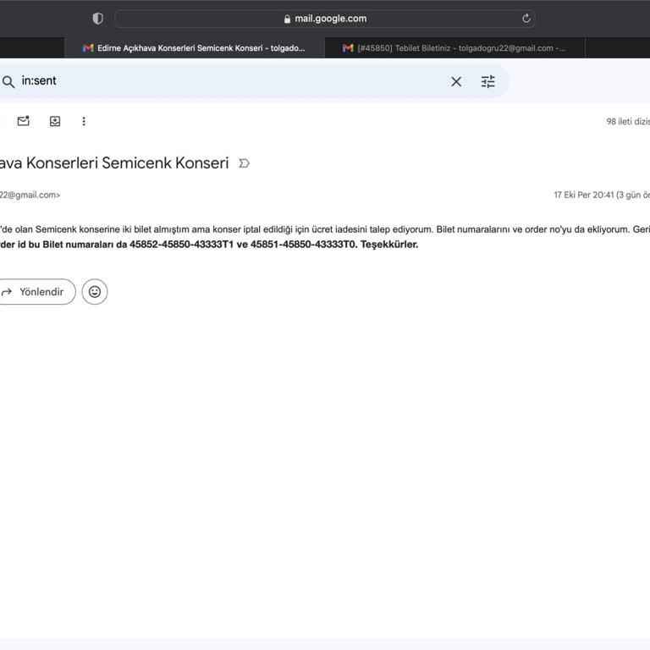This screenshot has height=650, width=650.
Task: Click the lock icon in address bar
Action: (288, 19)
